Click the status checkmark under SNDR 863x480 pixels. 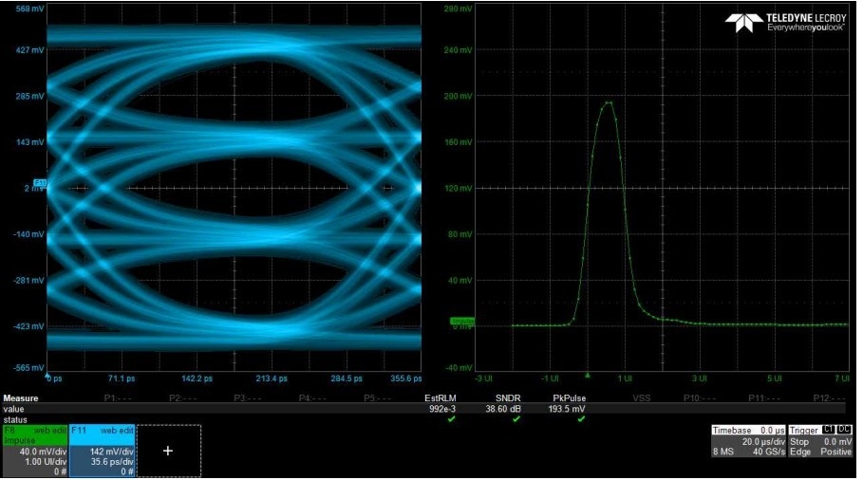click(516, 418)
